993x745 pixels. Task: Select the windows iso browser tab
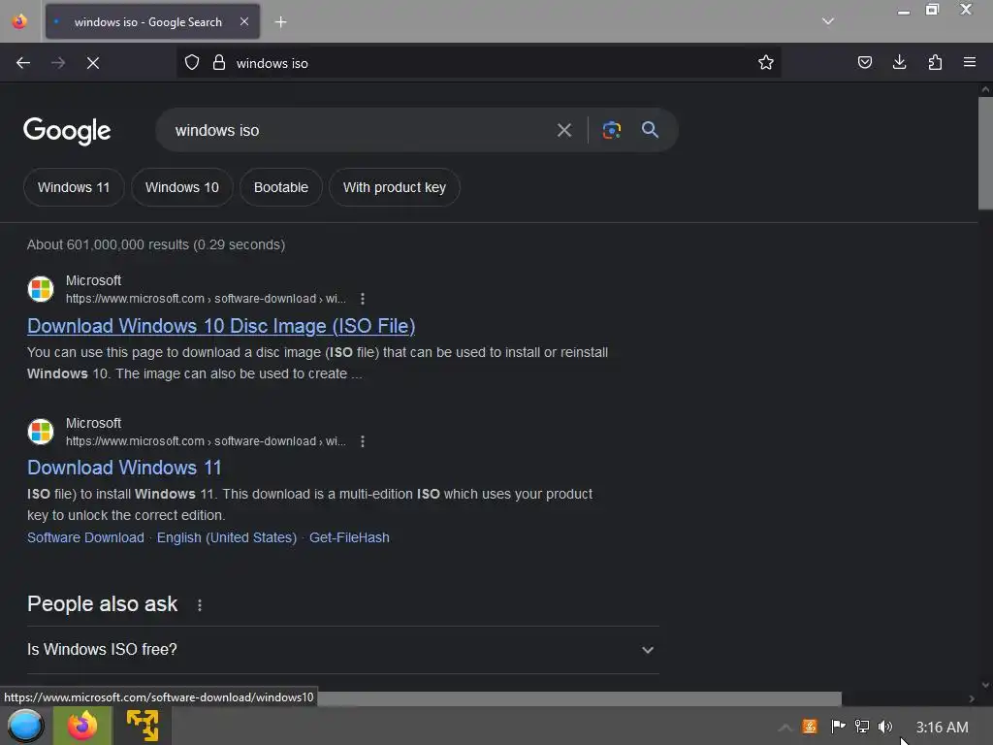(152, 22)
